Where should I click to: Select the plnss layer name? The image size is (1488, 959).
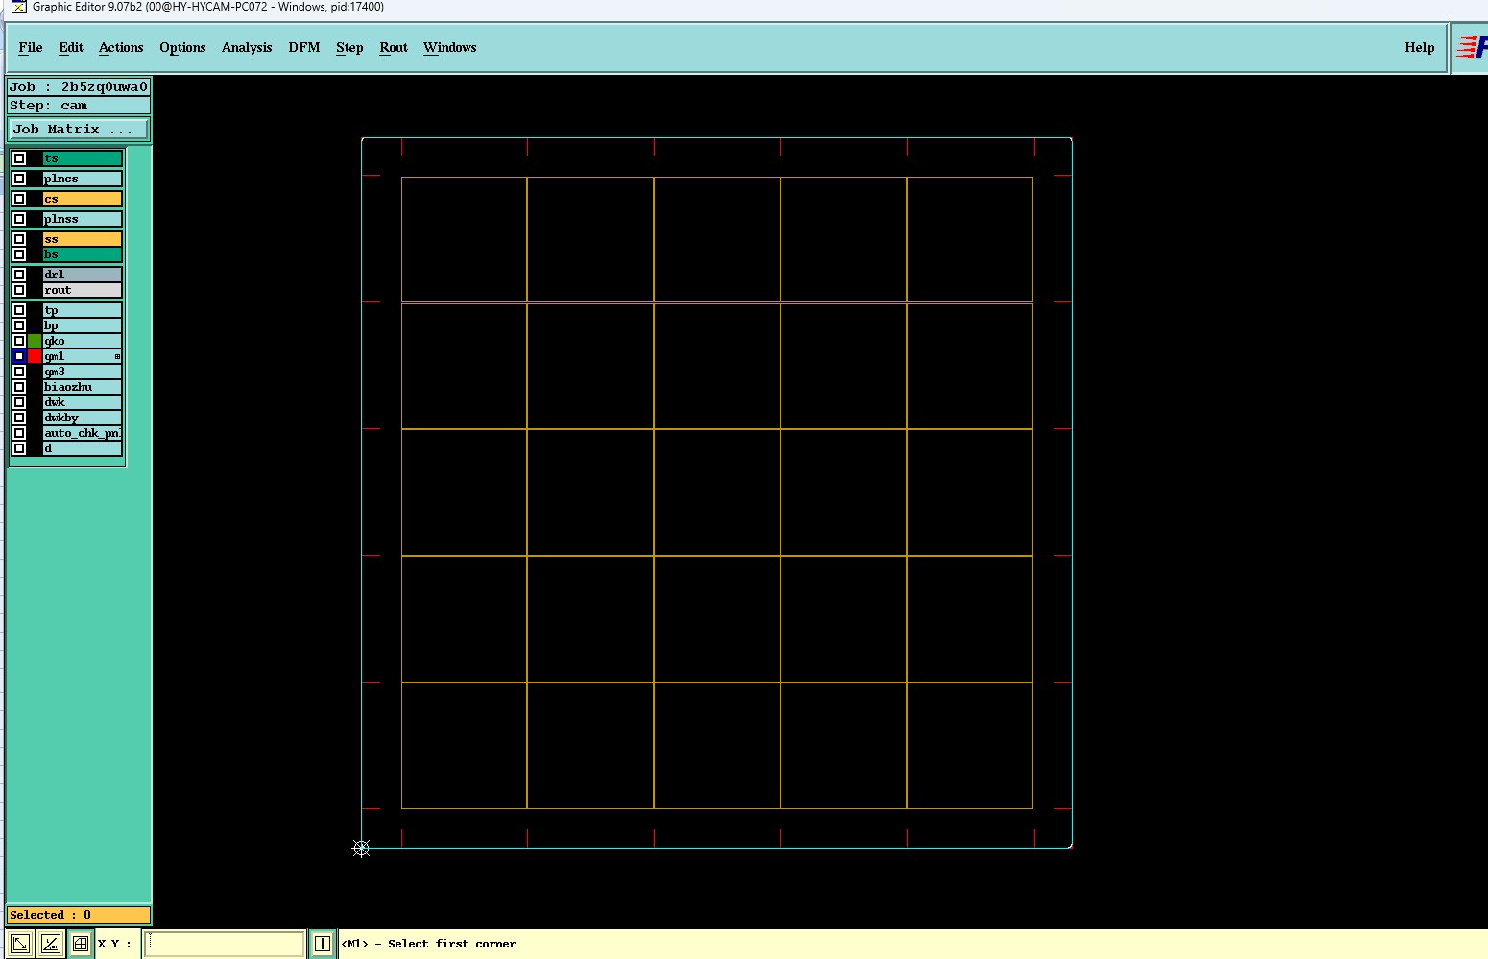click(x=83, y=219)
